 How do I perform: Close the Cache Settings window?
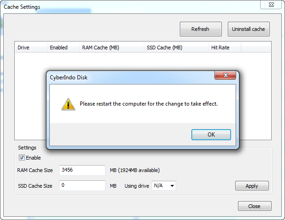coord(271,5)
